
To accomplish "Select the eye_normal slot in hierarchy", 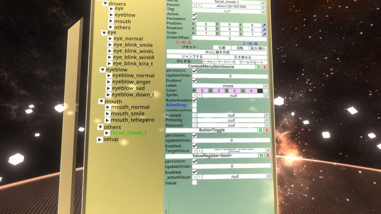I will pos(128,39).
